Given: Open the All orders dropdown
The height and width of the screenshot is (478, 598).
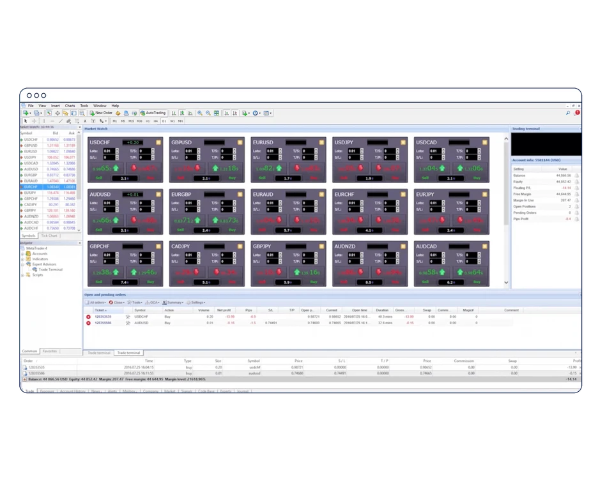Looking at the screenshot, I should [96, 302].
